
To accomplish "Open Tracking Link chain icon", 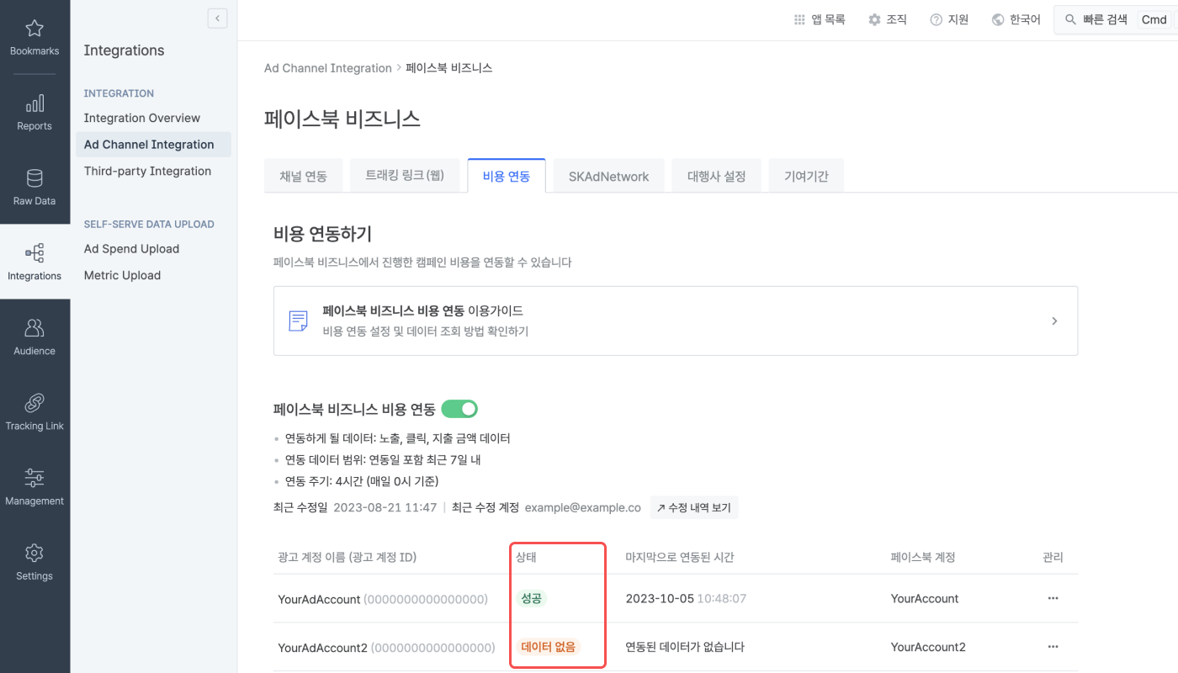I will [x=34, y=403].
